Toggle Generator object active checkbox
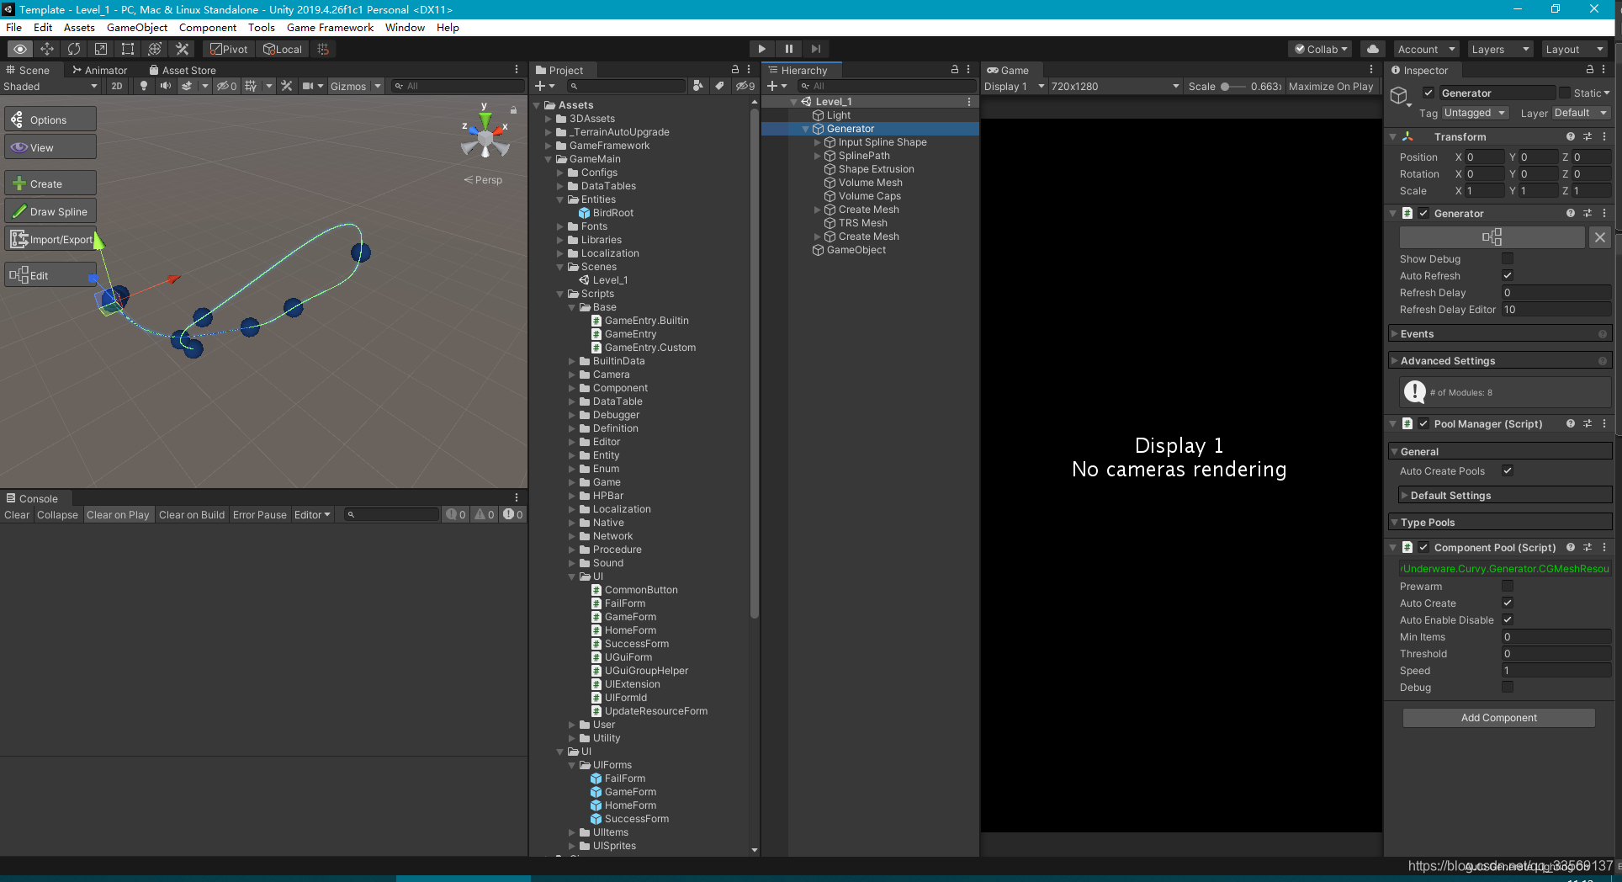 [x=1429, y=93]
